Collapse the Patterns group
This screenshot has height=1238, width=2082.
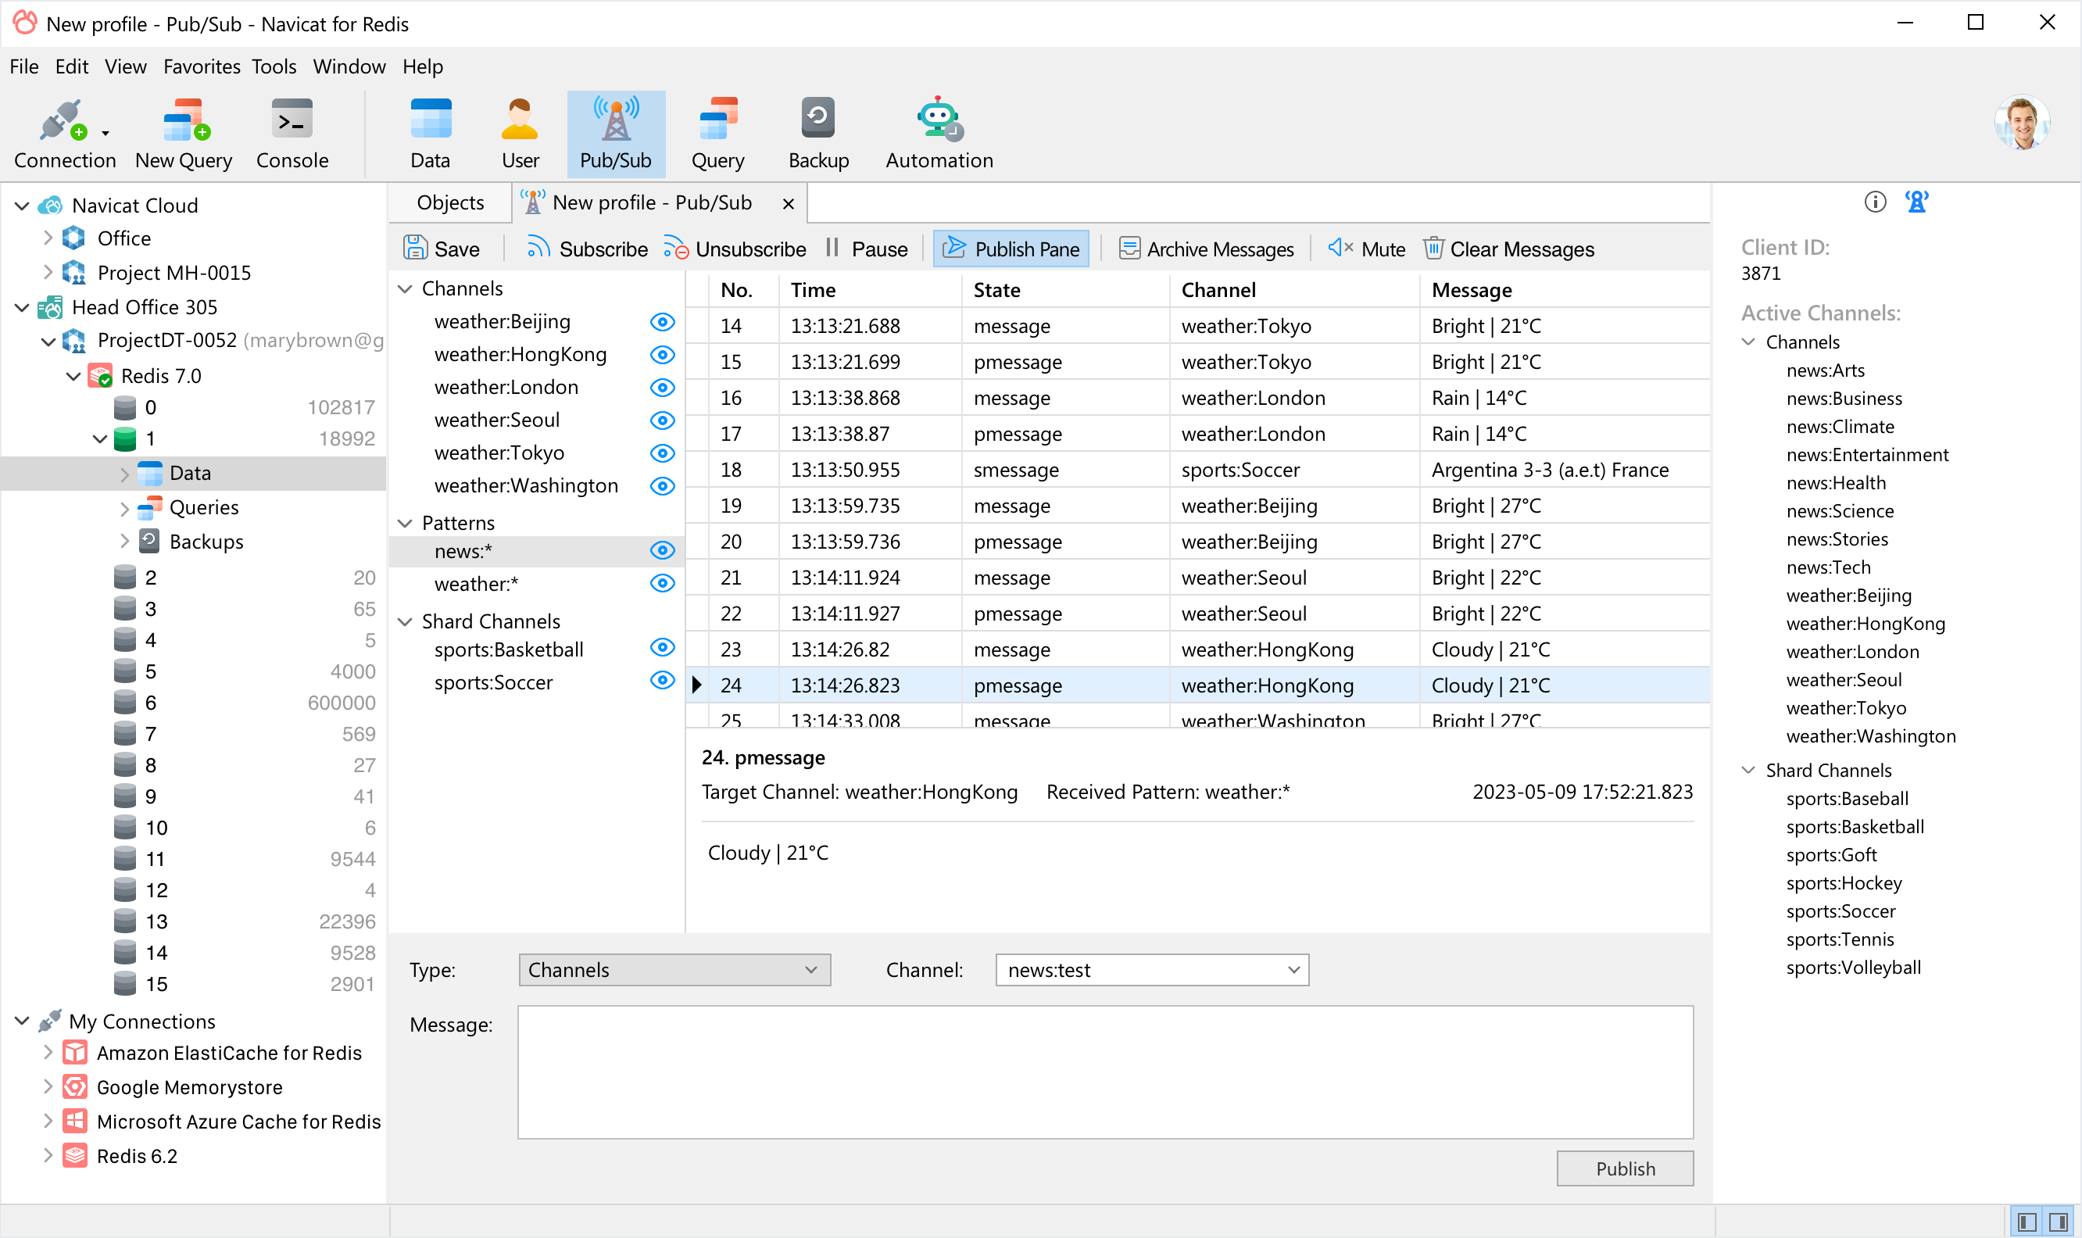tap(406, 523)
